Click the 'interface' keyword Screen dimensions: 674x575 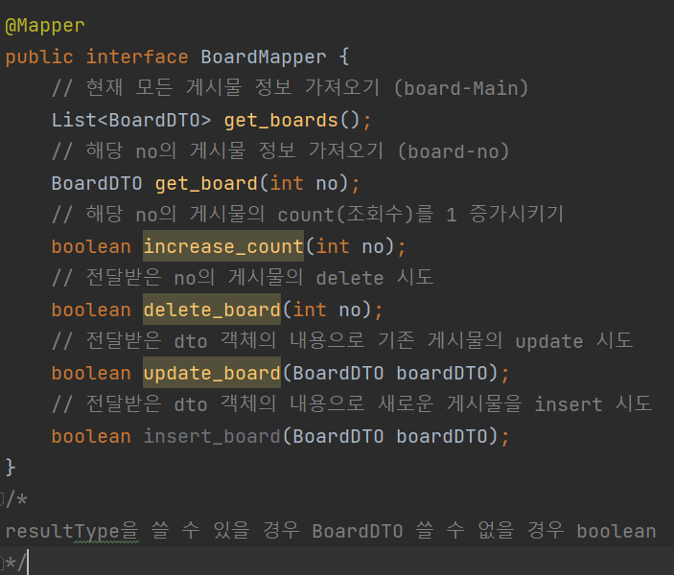[137, 57]
